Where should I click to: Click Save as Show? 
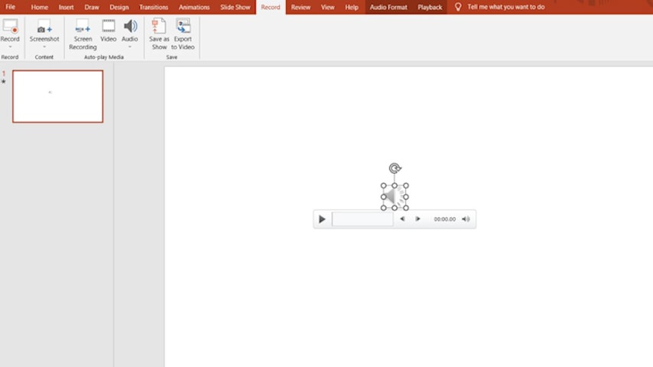coord(159,34)
